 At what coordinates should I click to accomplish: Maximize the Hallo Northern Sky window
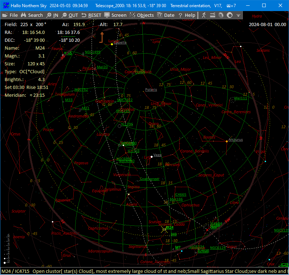coord(264,5)
